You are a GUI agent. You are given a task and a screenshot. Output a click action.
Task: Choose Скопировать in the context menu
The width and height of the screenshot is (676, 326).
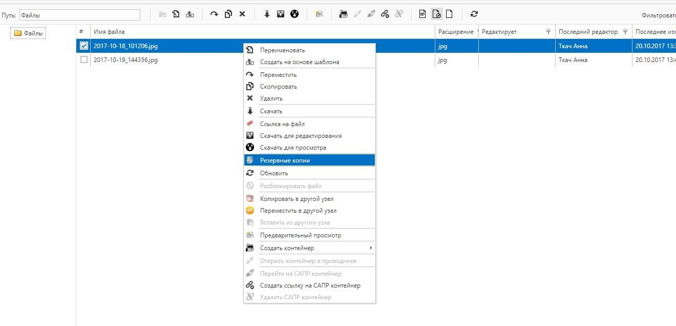tap(309, 87)
